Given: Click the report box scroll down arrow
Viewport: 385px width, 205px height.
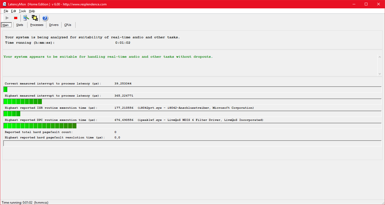Looking at the screenshot, I should click(380, 74).
